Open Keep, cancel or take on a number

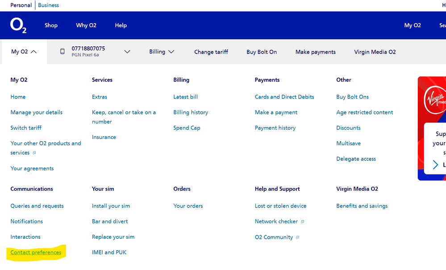[x=124, y=117]
